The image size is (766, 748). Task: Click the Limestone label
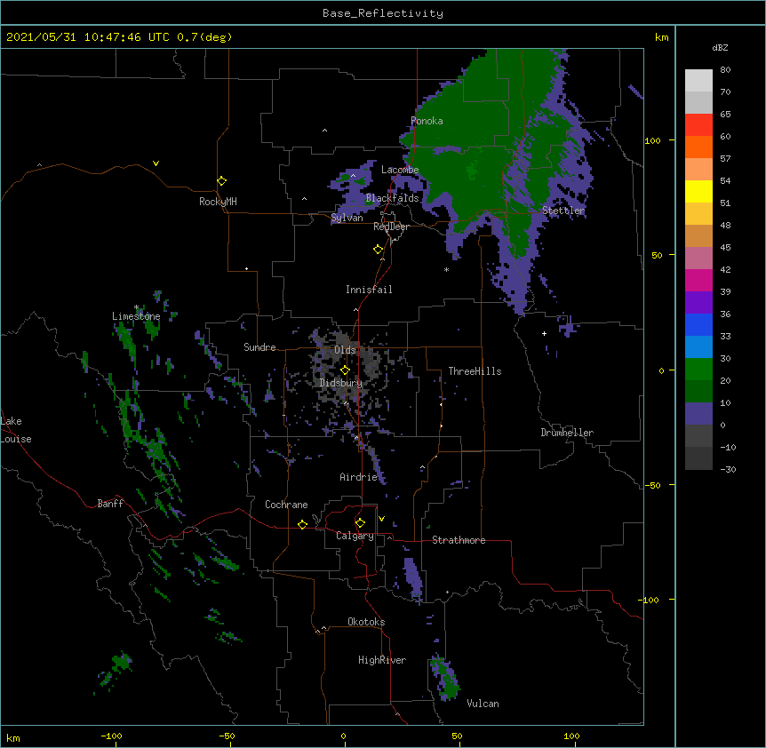point(136,316)
